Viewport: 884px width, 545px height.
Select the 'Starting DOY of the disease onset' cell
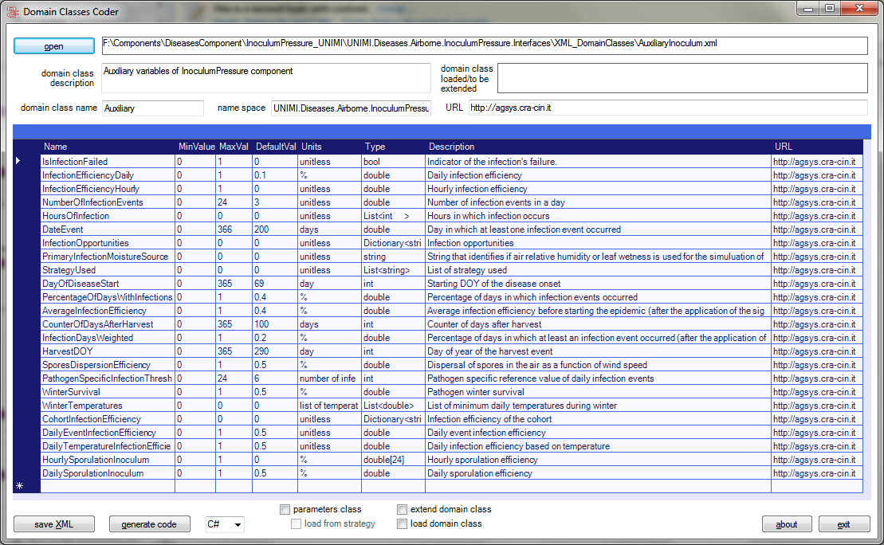coord(598,284)
